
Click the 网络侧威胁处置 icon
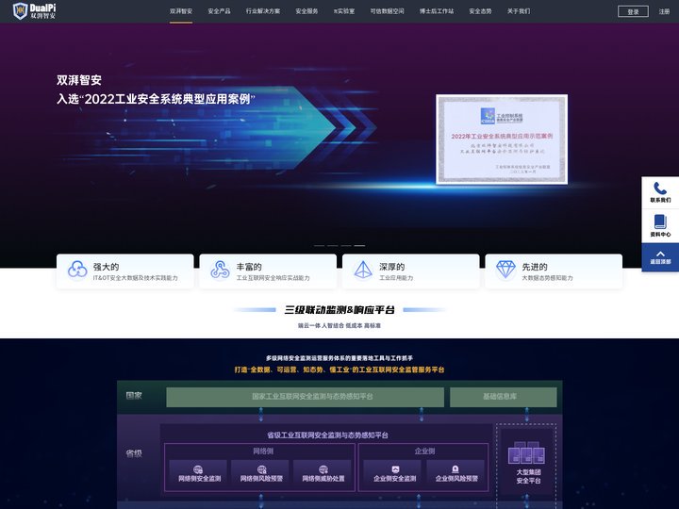[x=323, y=469]
